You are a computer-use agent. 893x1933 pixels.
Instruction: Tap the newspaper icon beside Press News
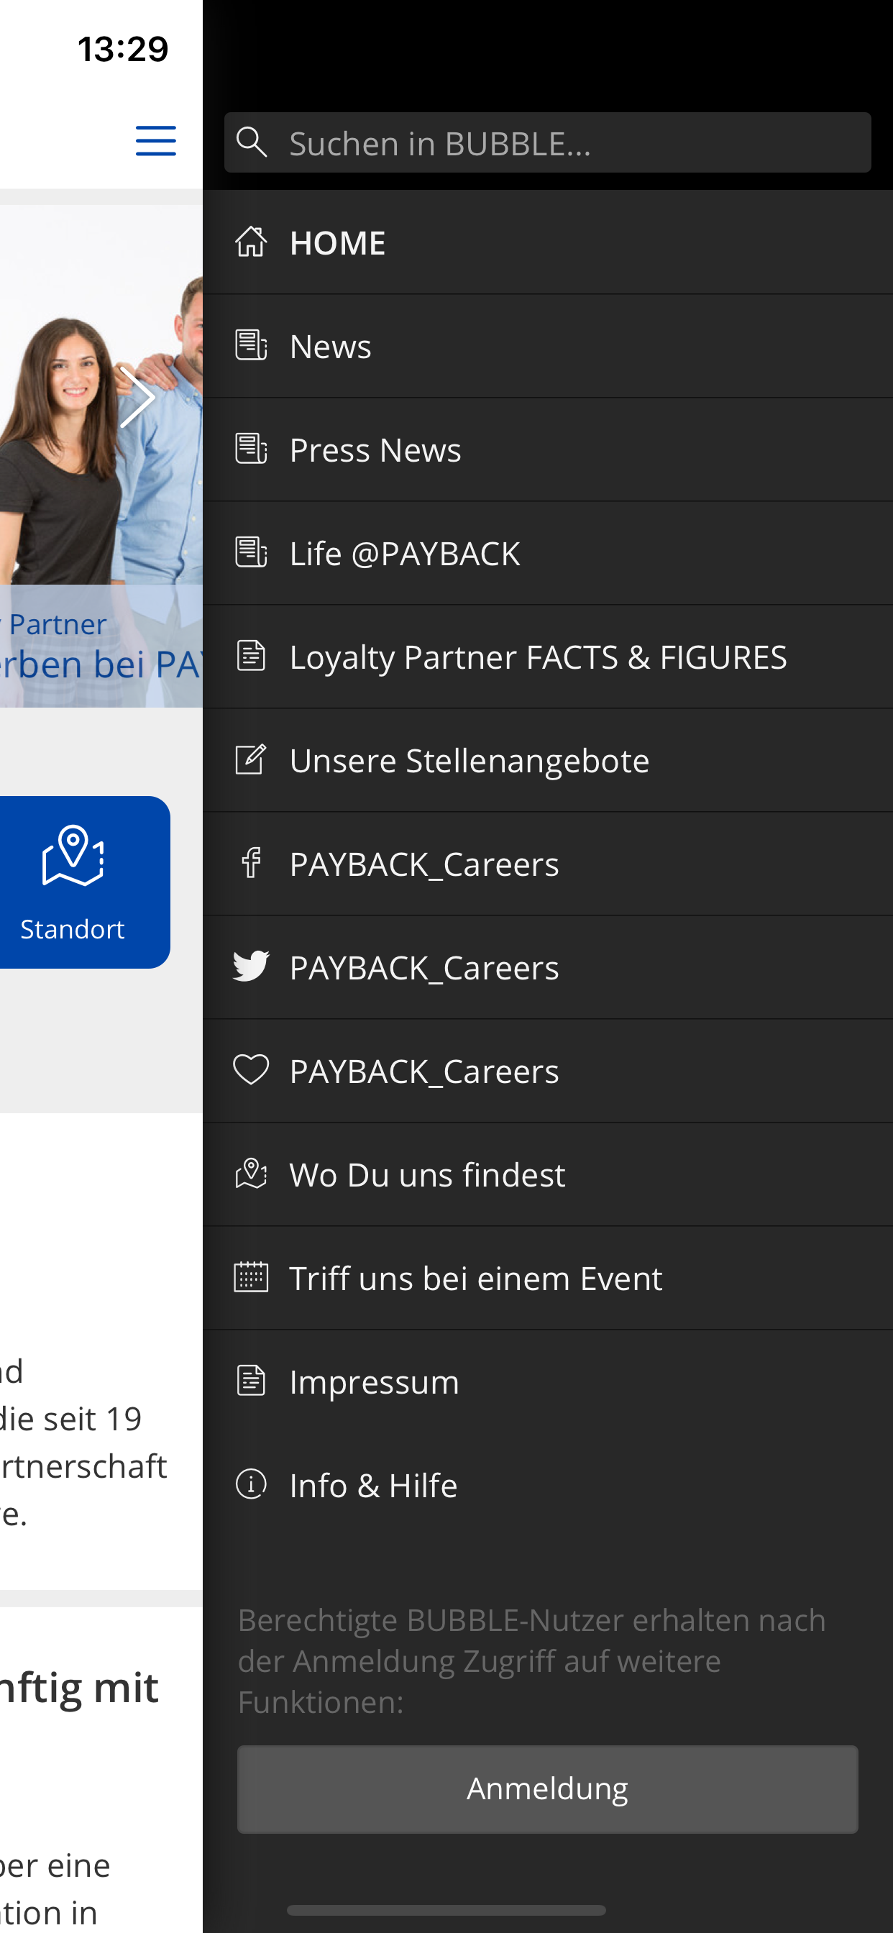click(251, 449)
